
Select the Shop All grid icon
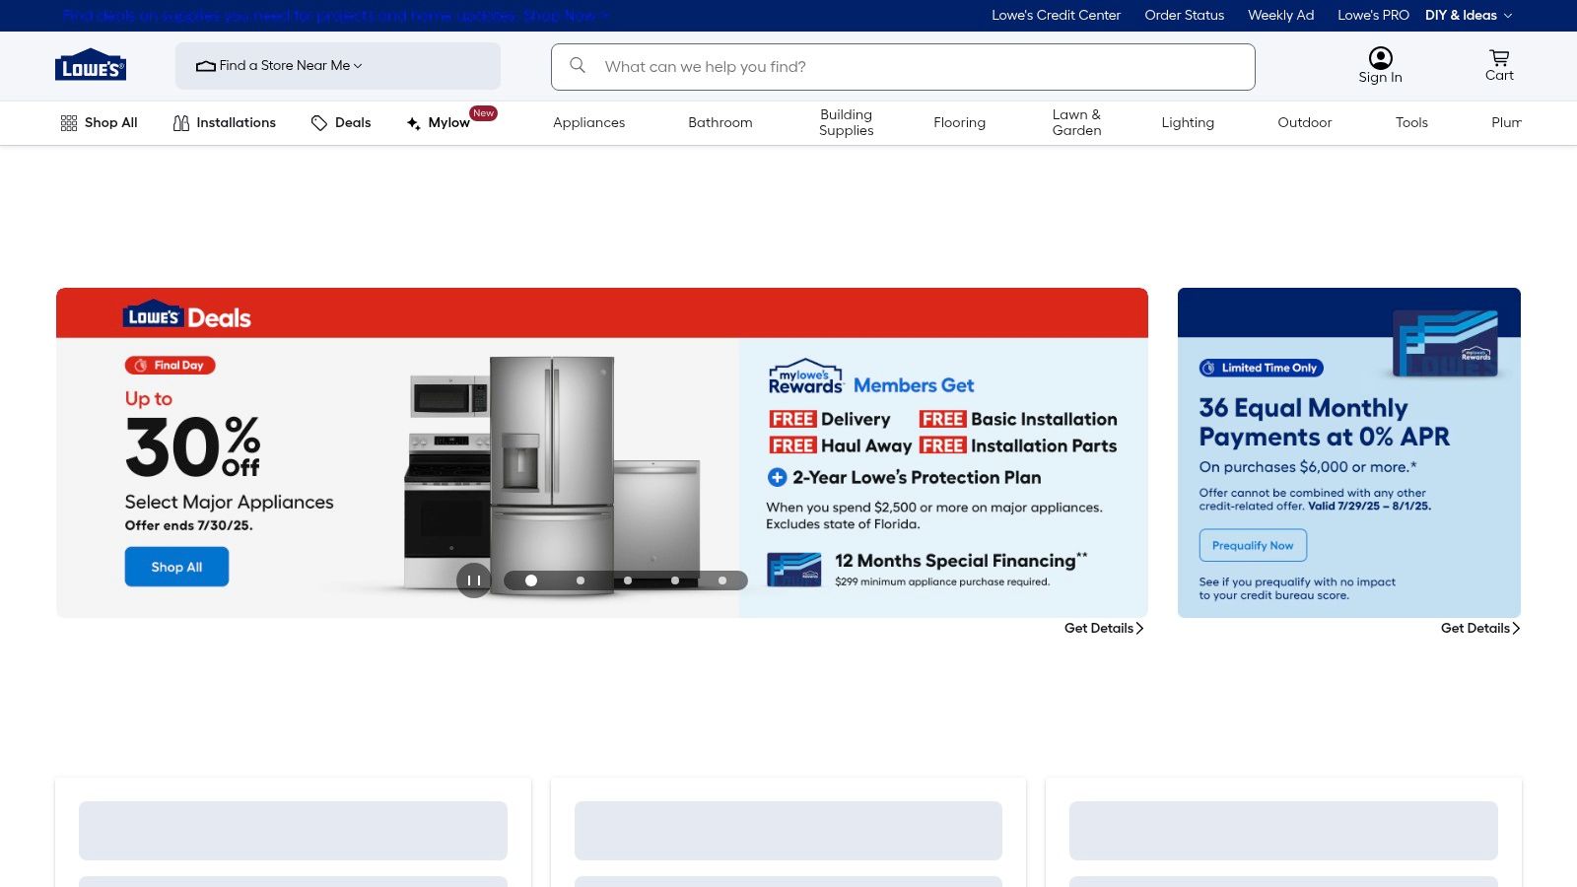pyautogui.click(x=69, y=122)
